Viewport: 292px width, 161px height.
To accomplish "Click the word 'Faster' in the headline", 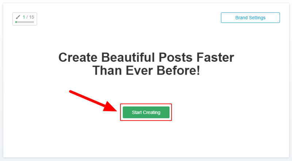I will pyautogui.click(x=215, y=57).
